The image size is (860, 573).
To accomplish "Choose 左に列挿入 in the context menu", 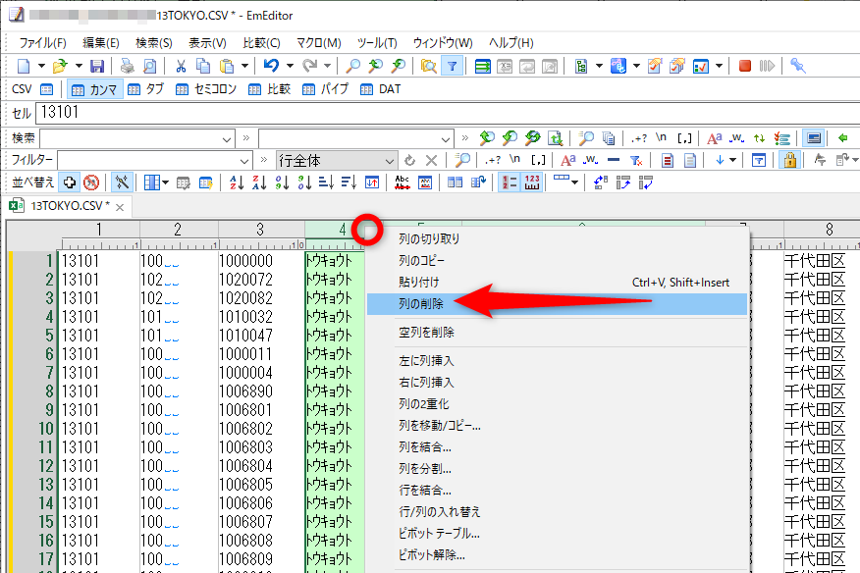I will tap(558, 361).
